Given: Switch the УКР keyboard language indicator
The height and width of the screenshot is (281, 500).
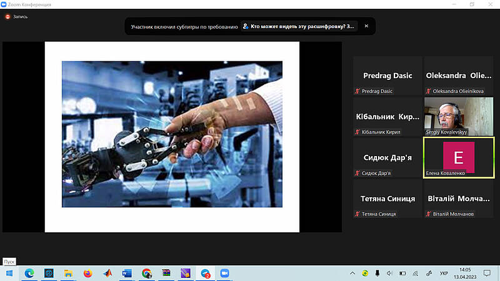Looking at the screenshot, I should pyautogui.click(x=444, y=273).
